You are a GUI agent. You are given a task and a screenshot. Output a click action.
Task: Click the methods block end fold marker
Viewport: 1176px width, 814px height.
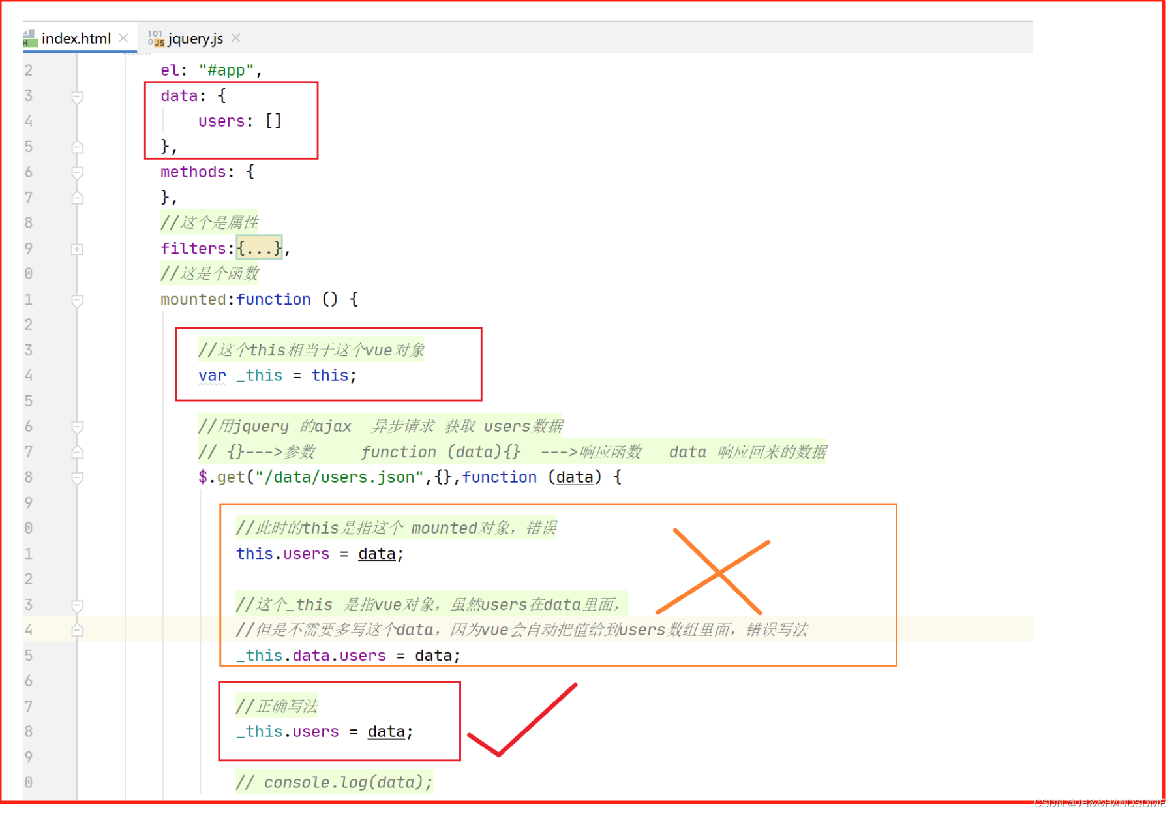(x=77, y=198)
